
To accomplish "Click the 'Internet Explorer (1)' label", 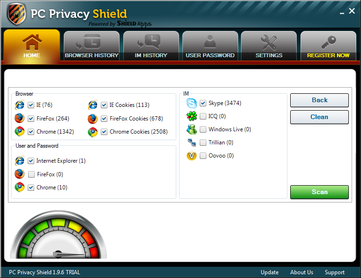I will (61, 161).
